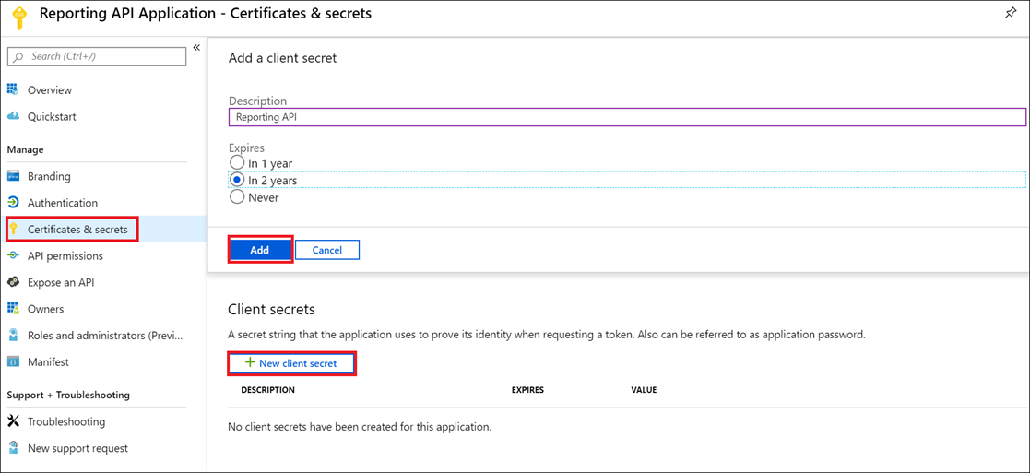1030x473 pixels.
Task: Click the Owners icon
Action: point(13,308)
